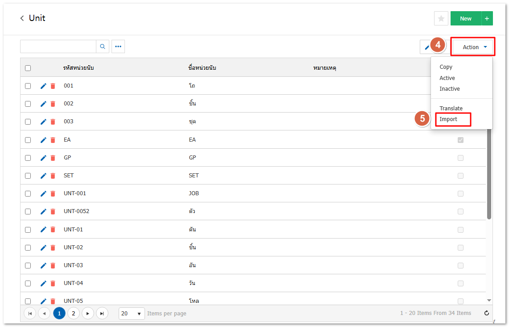Open the items per page dropdown
The image size is (509, 327).
click(x=132, y=314)
